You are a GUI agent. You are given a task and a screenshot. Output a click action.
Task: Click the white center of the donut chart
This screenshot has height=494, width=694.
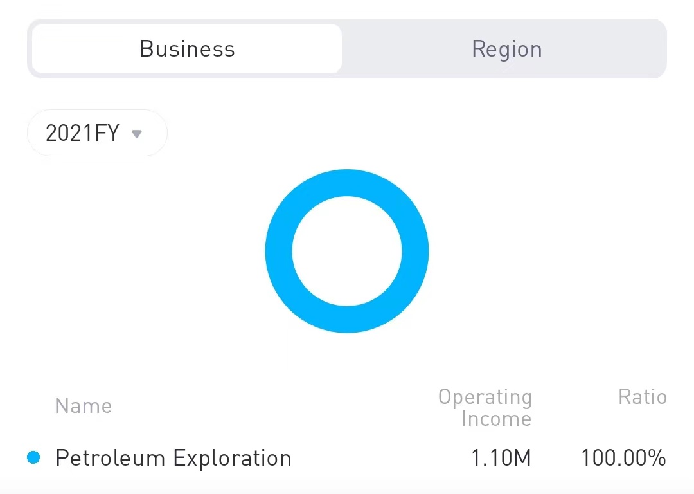point(347,251)
